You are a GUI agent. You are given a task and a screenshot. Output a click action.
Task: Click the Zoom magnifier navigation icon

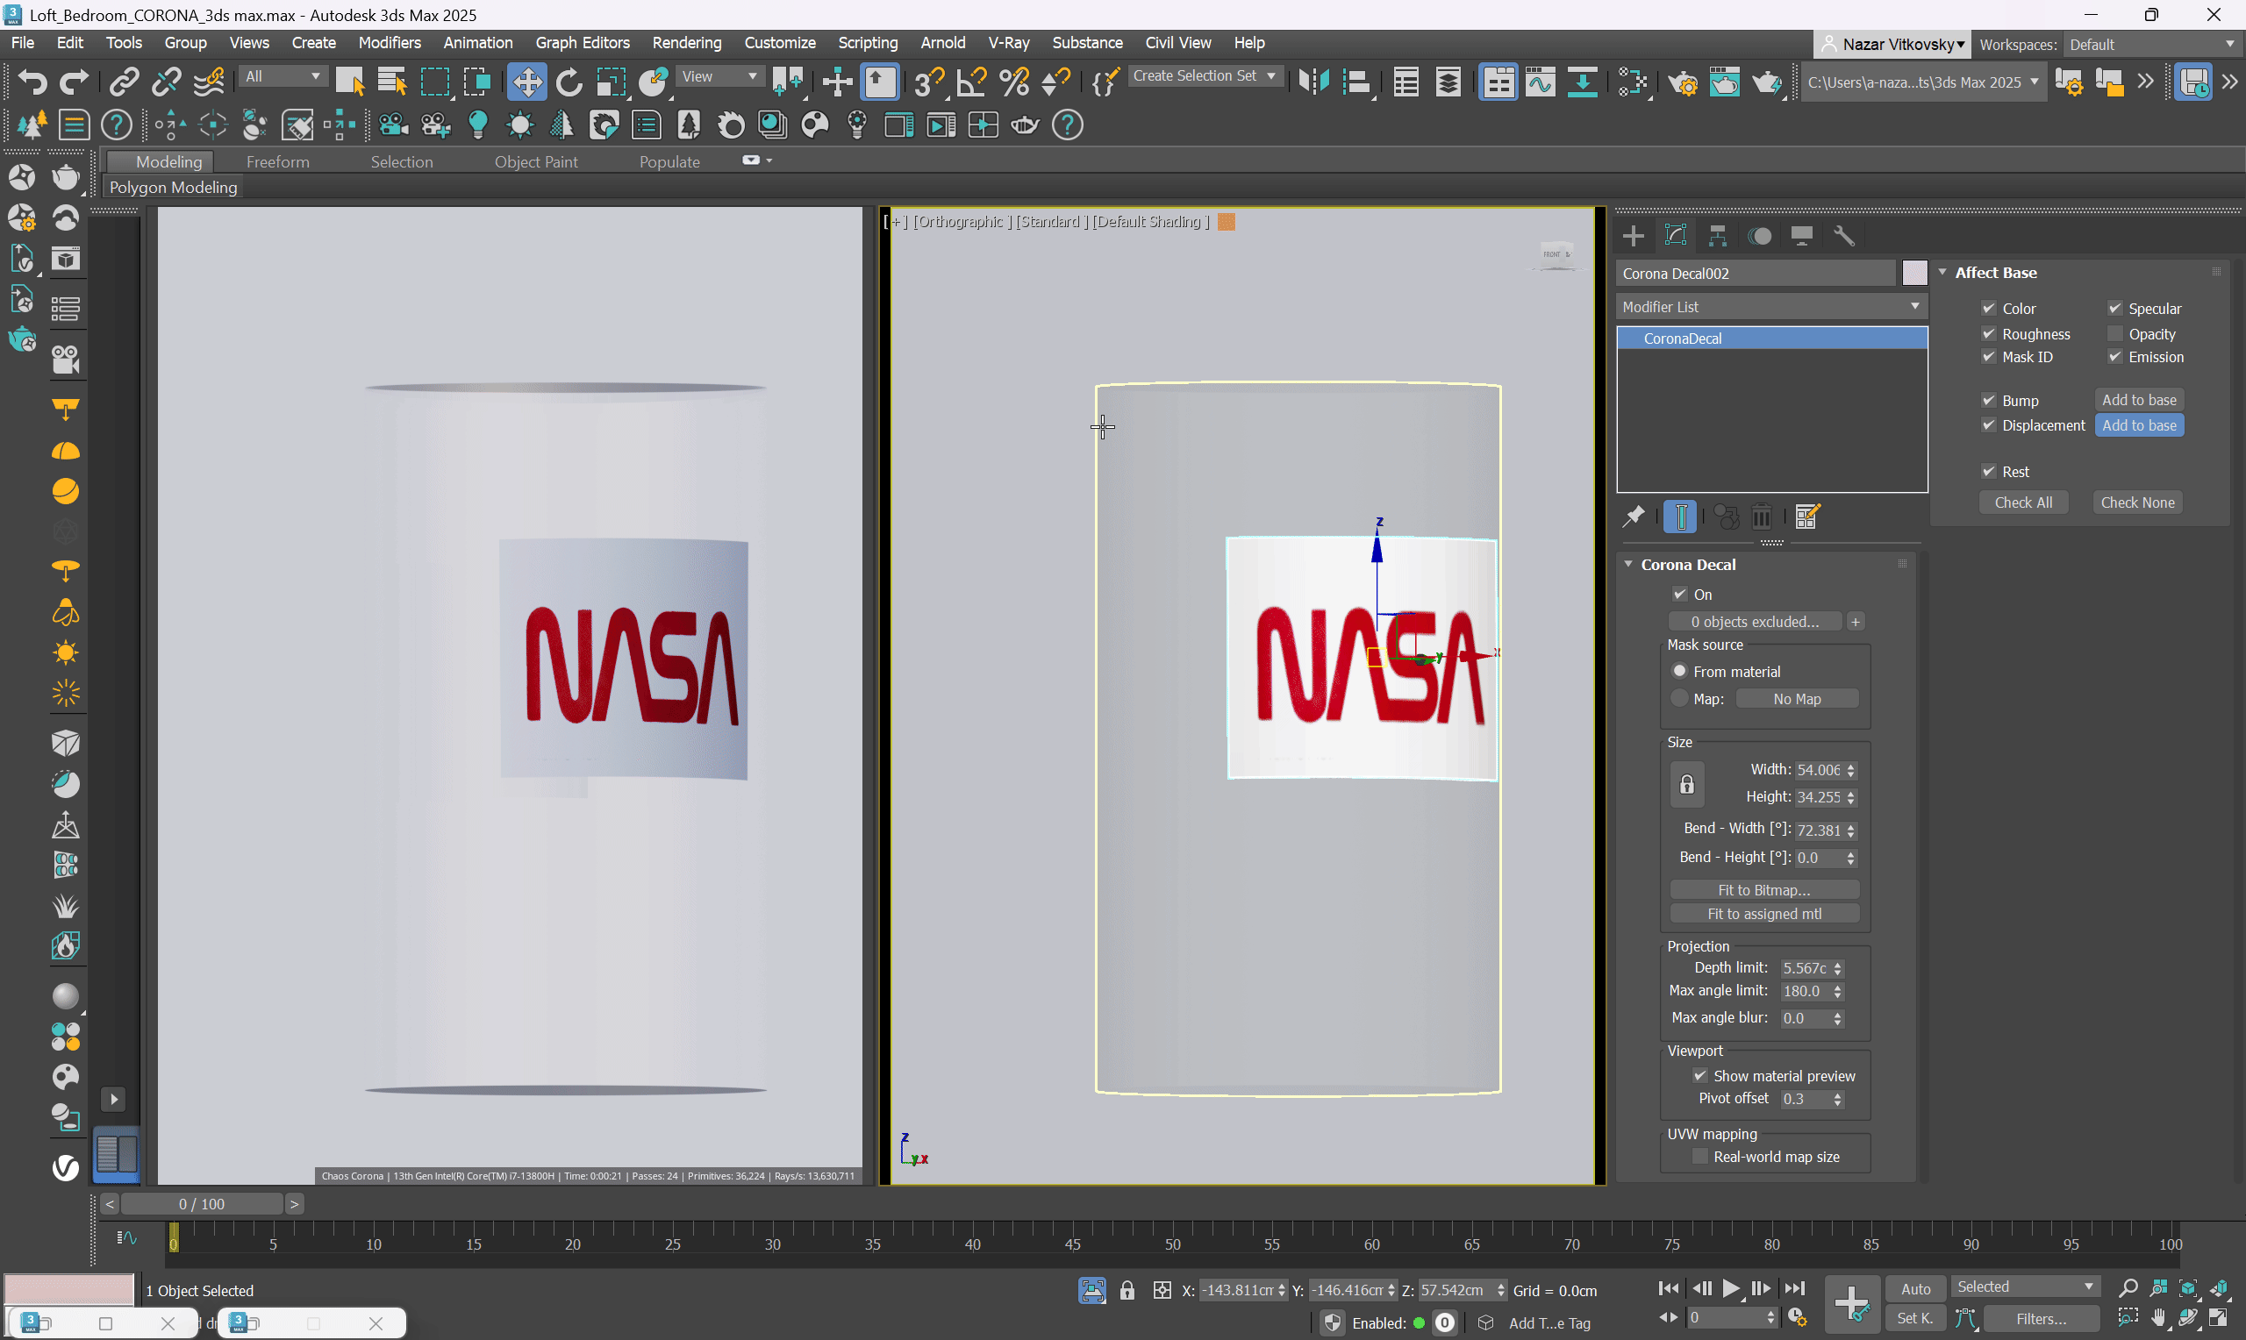coord(2128,1288)
